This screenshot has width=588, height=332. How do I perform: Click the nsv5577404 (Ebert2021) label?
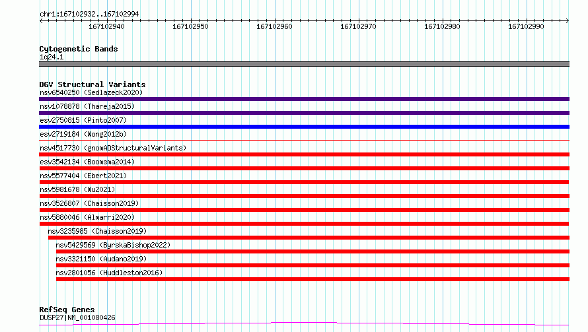tap(83, 176)
